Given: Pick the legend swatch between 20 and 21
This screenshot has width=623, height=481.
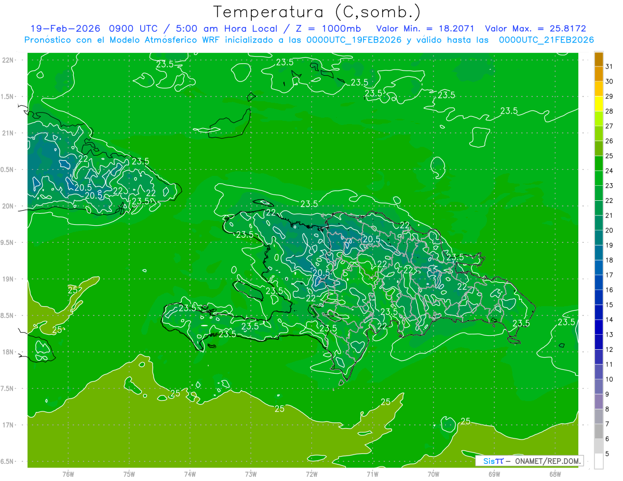Looking at the screenshot, I should coord(599,223).
